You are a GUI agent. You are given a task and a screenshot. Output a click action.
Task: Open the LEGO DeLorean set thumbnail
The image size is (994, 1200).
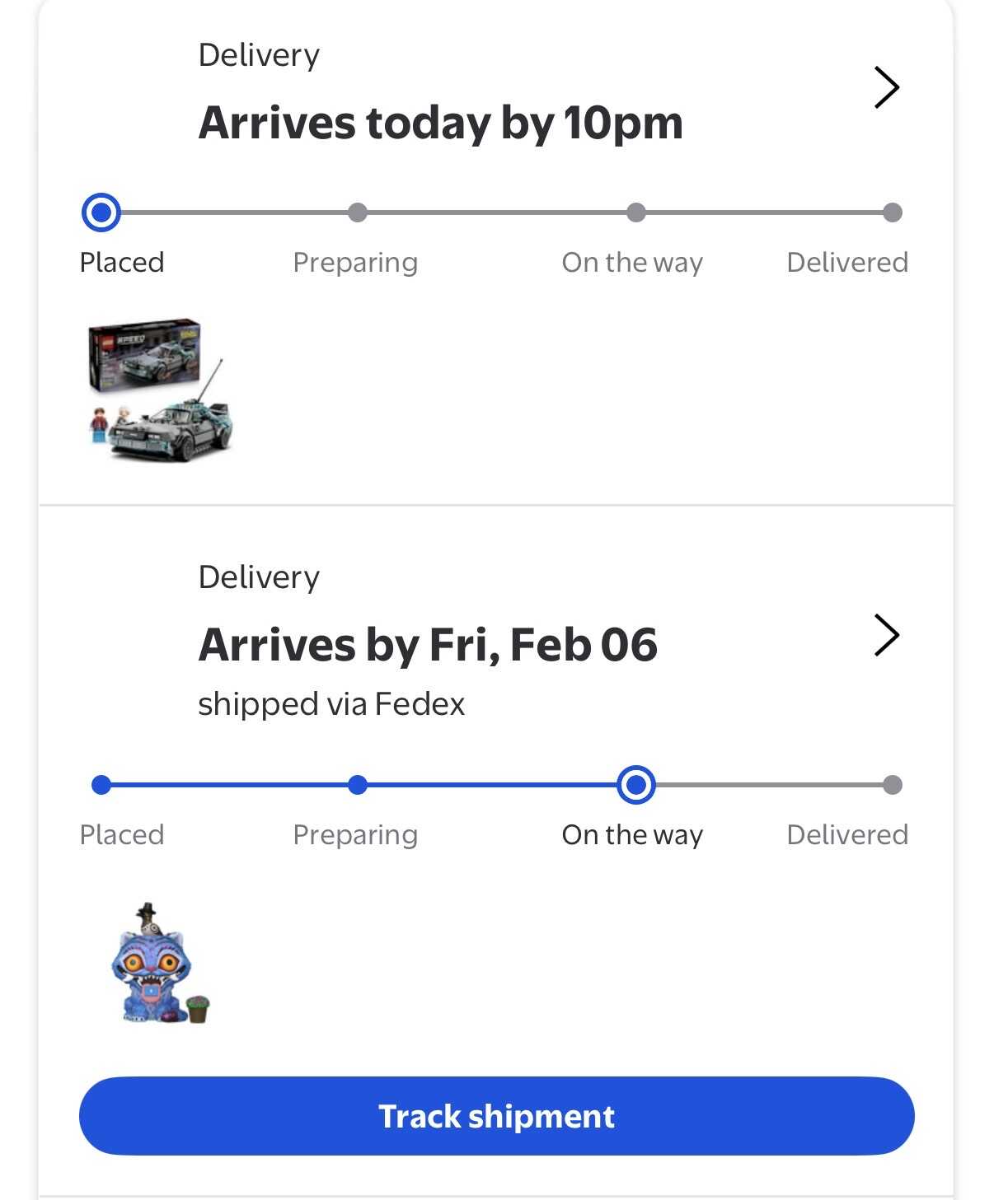point(159,390)
